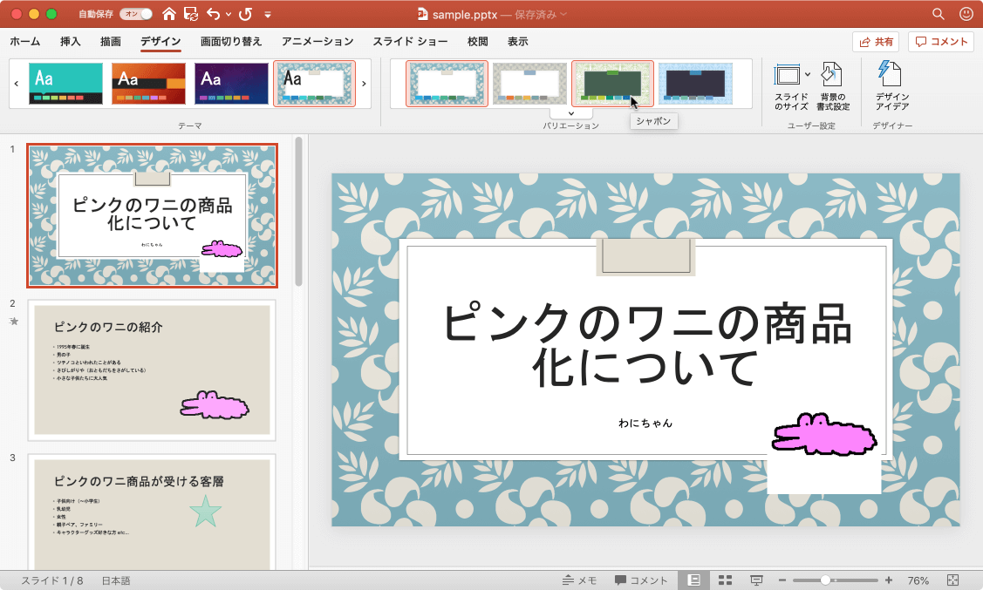Switch to the Animations (アニメーション) tab
The height and width of the screenshot is (590, 983).
317,42
